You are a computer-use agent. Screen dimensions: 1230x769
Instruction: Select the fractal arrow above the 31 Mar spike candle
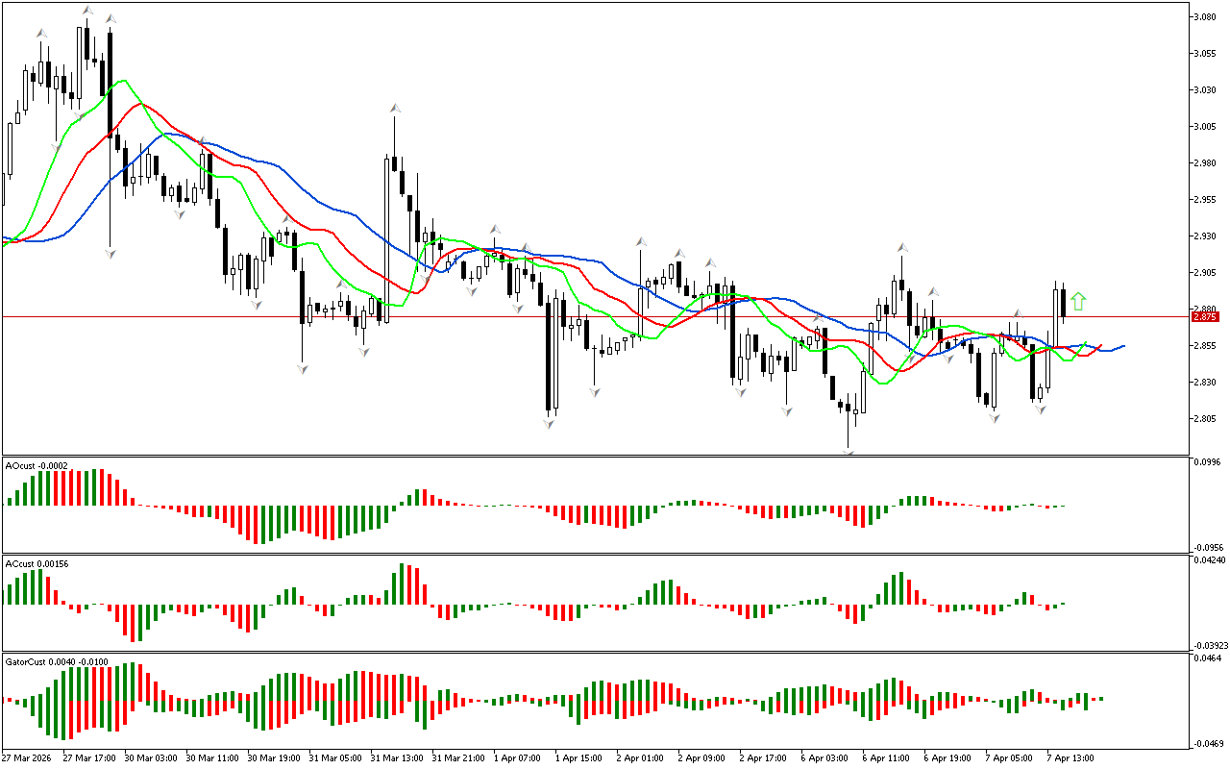point(394,109)
